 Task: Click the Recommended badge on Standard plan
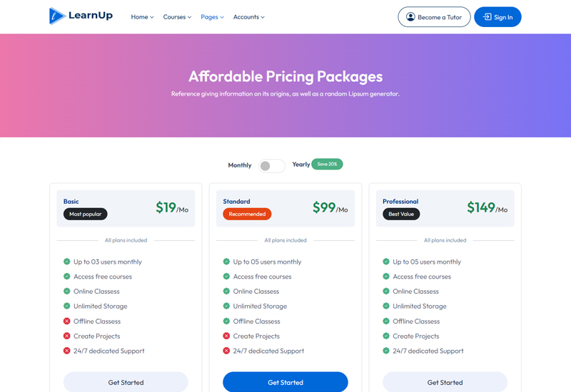pos(247,214)
